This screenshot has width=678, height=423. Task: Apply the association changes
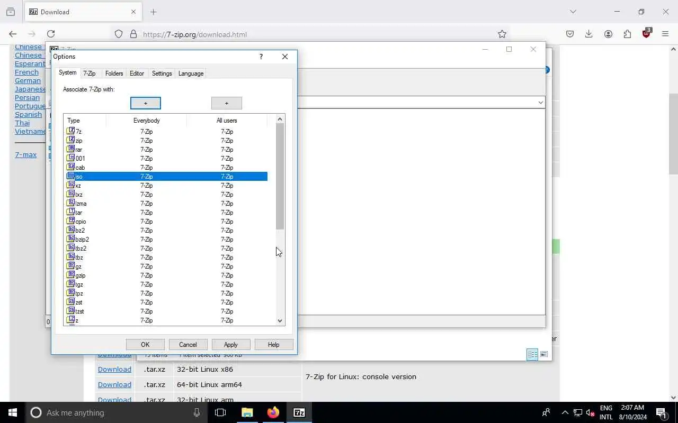click(x=230, y=345)
